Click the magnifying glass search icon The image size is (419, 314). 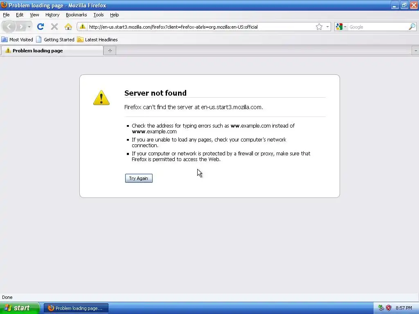(412, 27)
